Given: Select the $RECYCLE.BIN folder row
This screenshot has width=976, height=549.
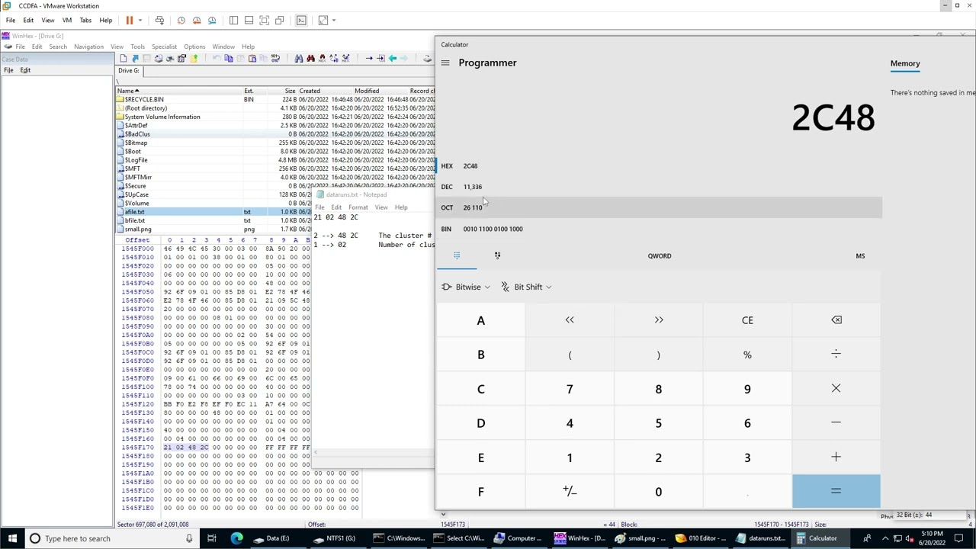Looking at the screenshot, I should [x=275, y=99].
